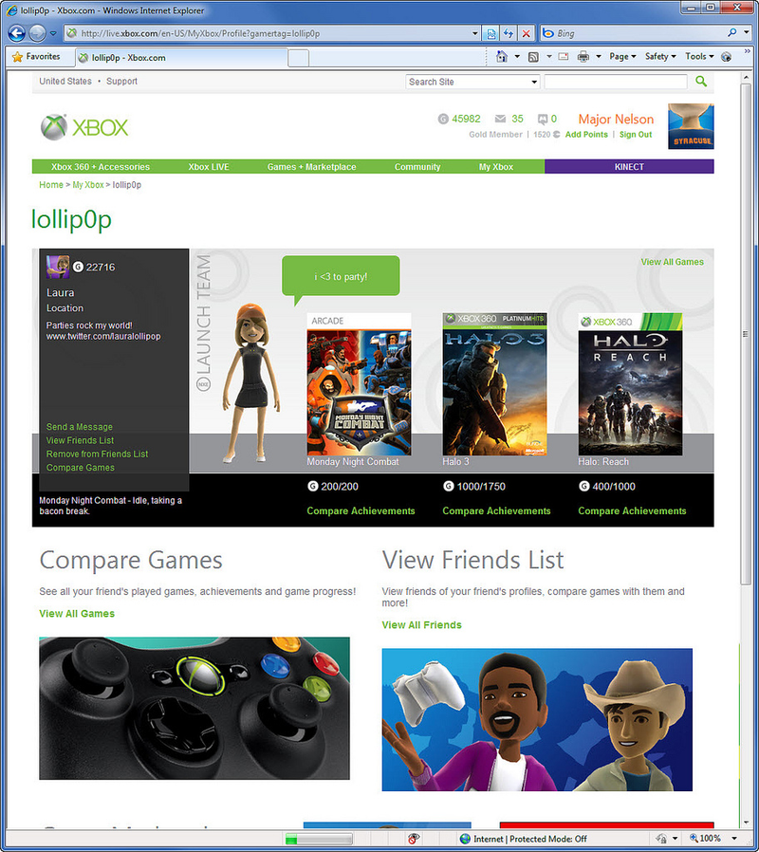Open the Support link
The image size is (759, 852).
(x=121, y=81)
